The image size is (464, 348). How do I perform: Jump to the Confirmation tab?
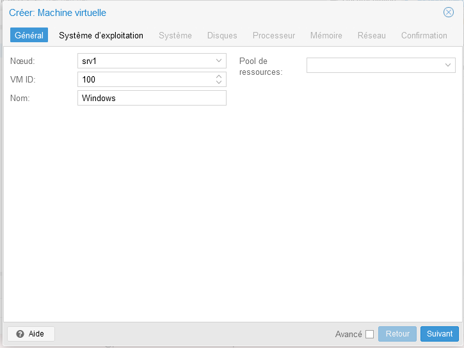(424, 35)
